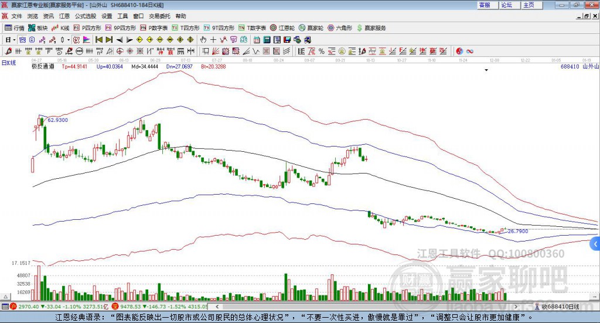Open the 行情 quotes view
Screen dimensions: 600x323
click(14, 28)
